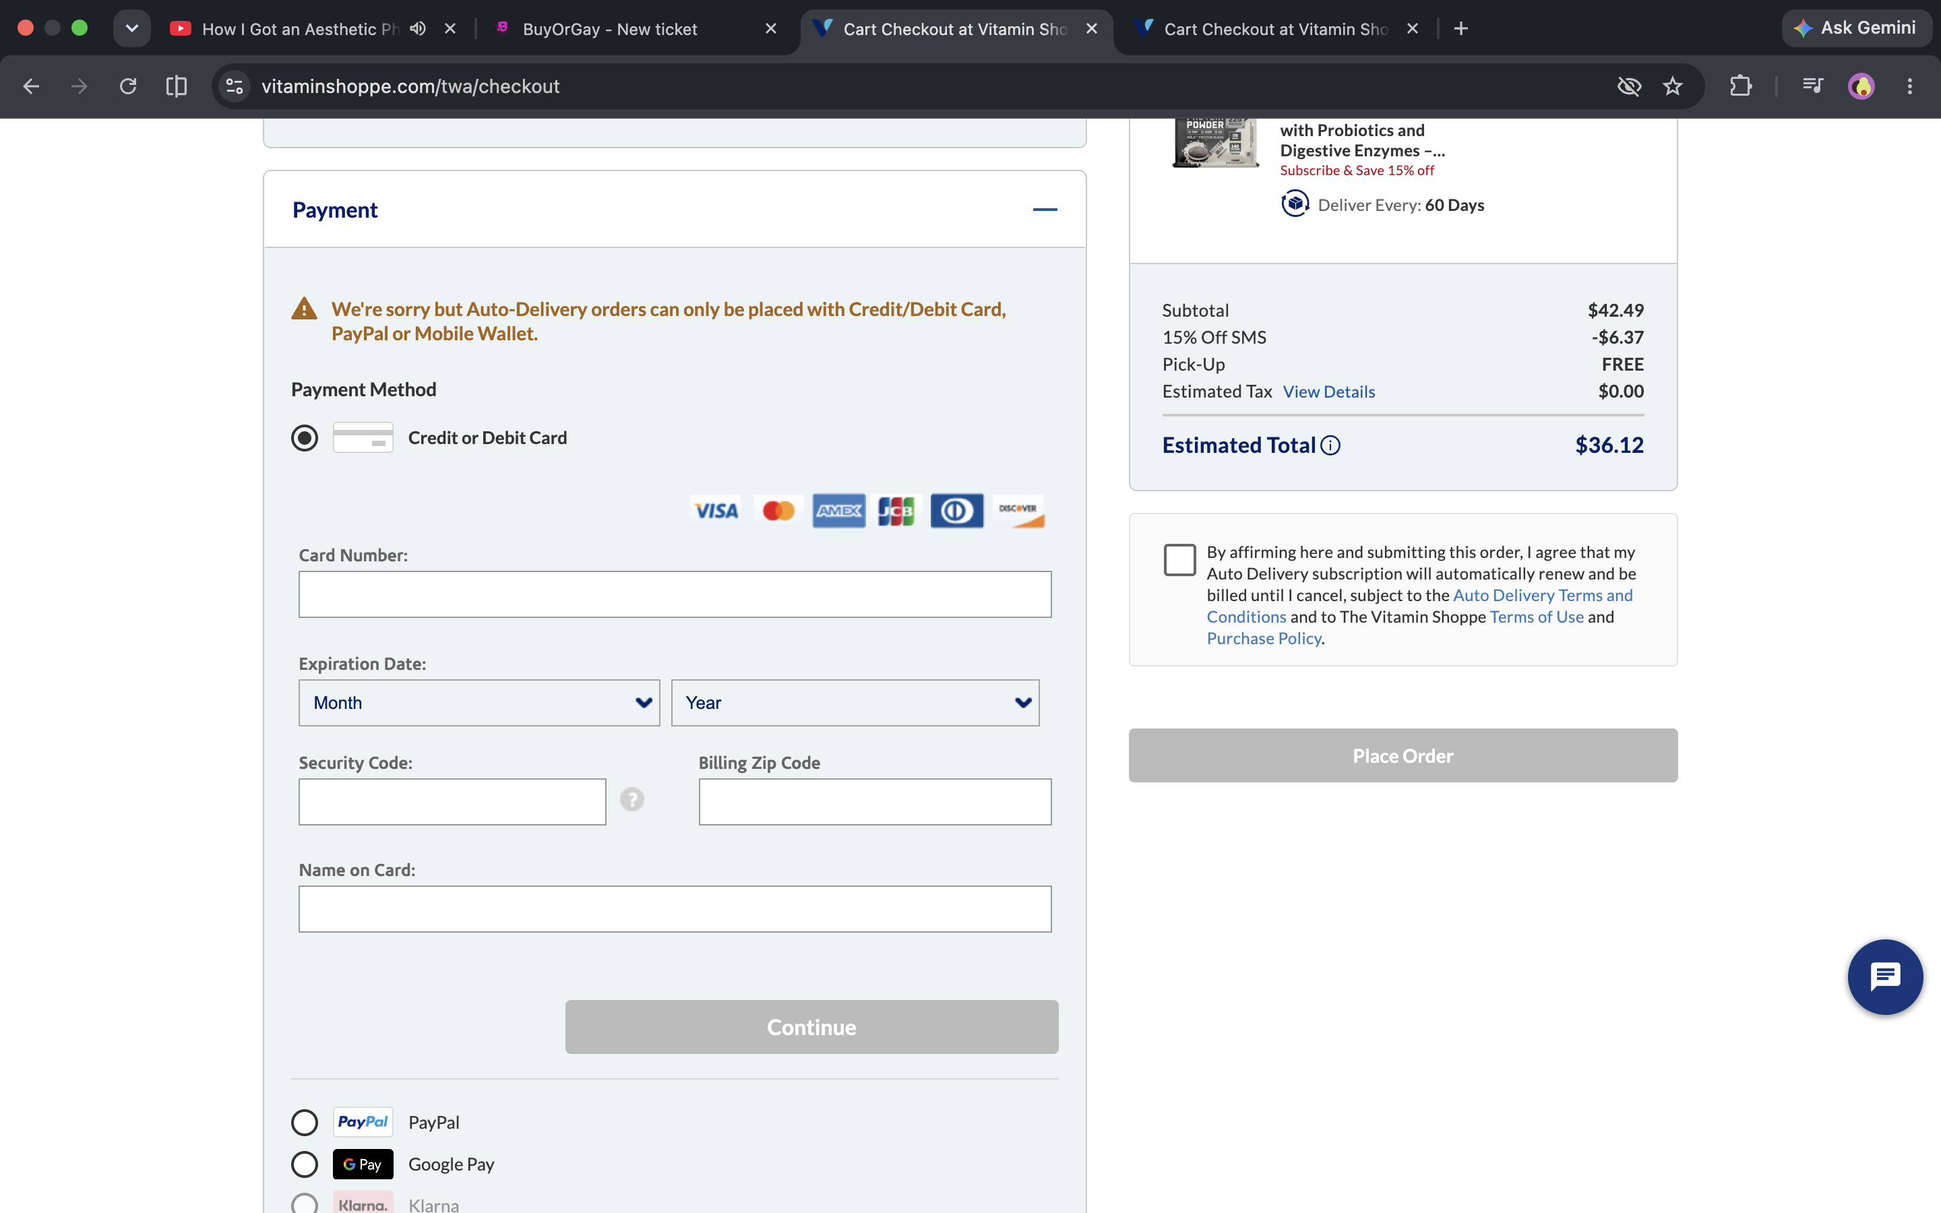Click the Mastercard logo
Screen dimensions: 1941x1213
point(778,511)
